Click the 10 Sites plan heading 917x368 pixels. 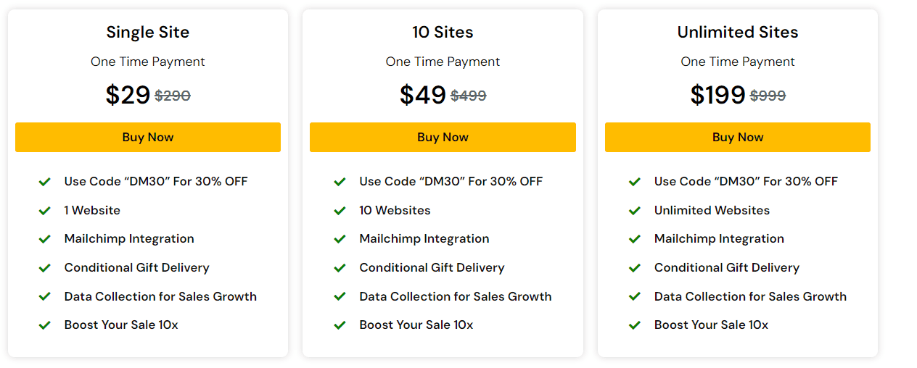[x=443, y=32]
